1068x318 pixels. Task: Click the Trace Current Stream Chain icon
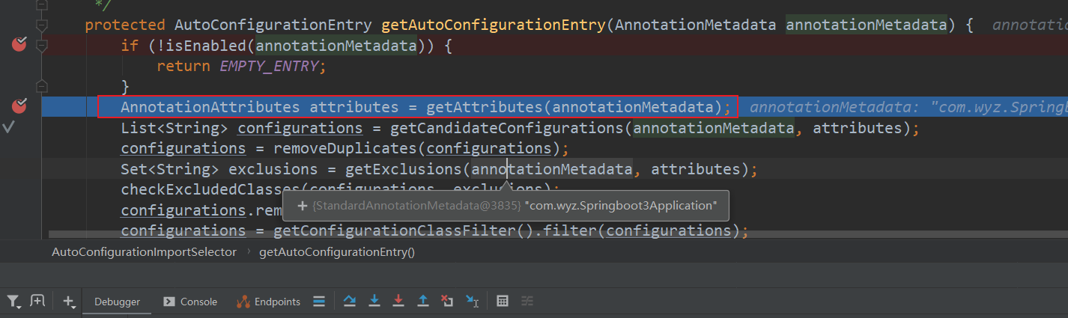click(527, 302)
